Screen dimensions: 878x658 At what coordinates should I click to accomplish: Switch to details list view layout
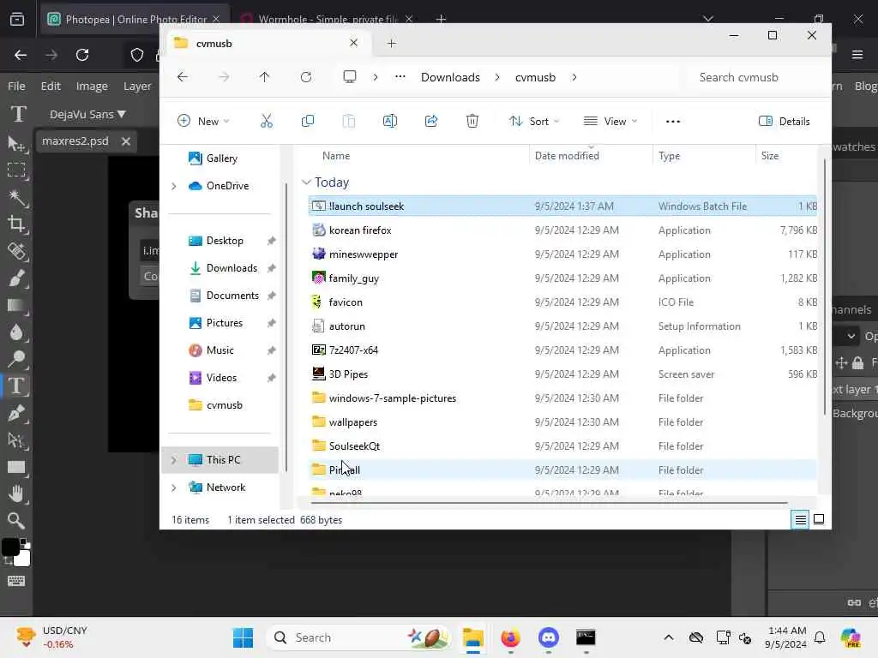801,520
